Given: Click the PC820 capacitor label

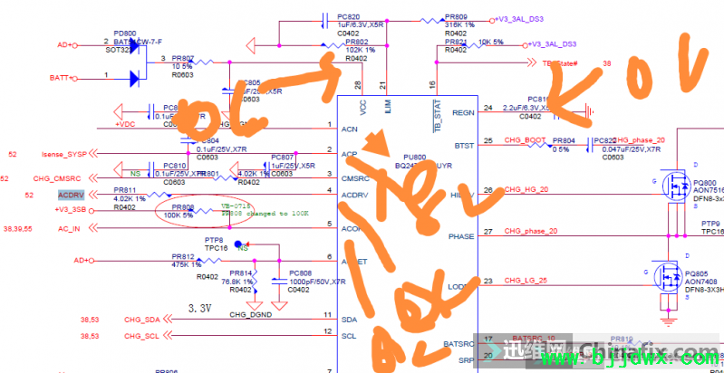Looking at the screenshot, I should tap(348, 15).
